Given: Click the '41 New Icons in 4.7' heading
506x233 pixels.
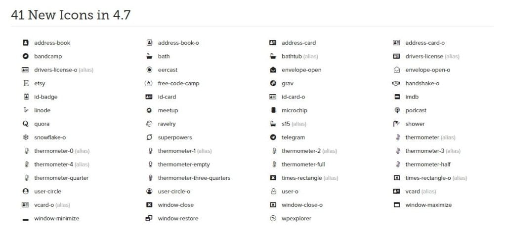Looking at the screenshot, I should 71,15.
